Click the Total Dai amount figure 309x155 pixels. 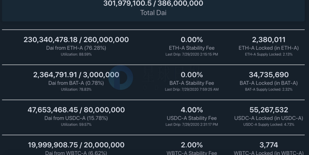pos(153,3)
